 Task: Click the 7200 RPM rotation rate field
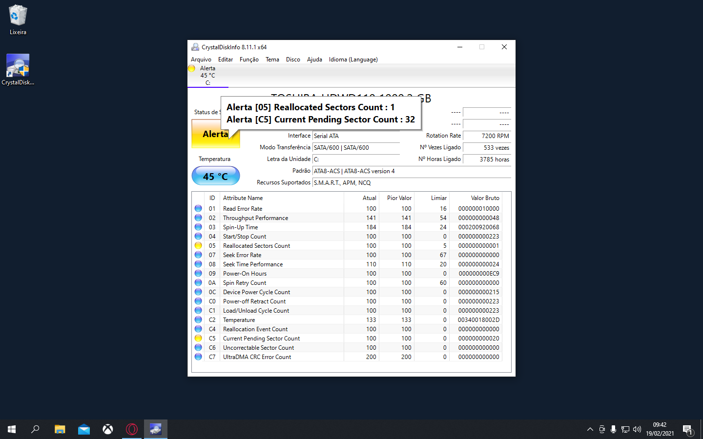coord(487,136)
